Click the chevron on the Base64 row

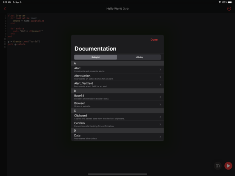click(160, 97)
